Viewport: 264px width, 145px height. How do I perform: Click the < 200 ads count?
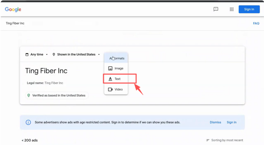click(30, 140)
